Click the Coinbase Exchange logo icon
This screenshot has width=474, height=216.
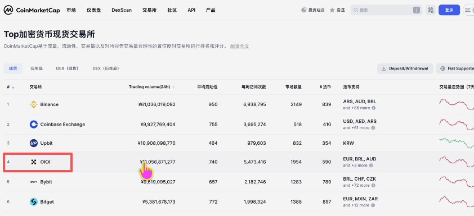coord(34,125)
